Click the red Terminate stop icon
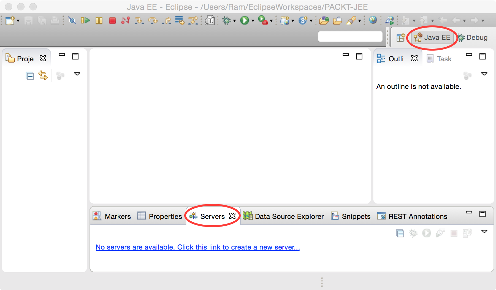496x290 pixels. click(113, 21)
